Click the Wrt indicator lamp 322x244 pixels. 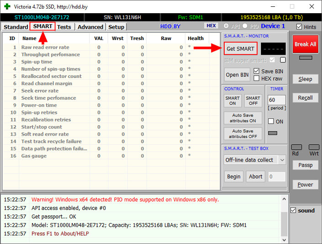pyautogui.click(x=314, y=147)
